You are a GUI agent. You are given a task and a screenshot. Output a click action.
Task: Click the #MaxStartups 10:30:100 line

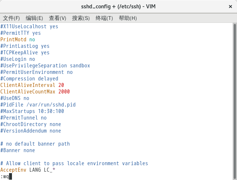(32, 111)
